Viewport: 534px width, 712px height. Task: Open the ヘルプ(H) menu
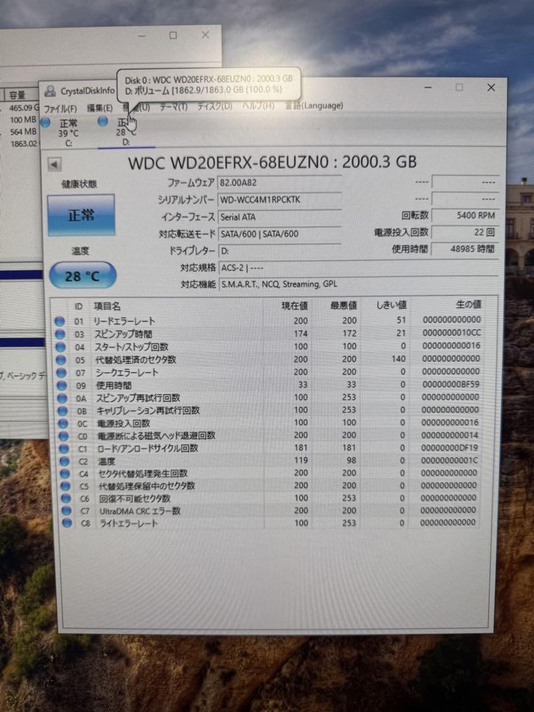click(x=258, y=105)
